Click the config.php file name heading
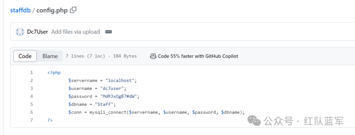The image size is (355, 135). tap(52, 10)
